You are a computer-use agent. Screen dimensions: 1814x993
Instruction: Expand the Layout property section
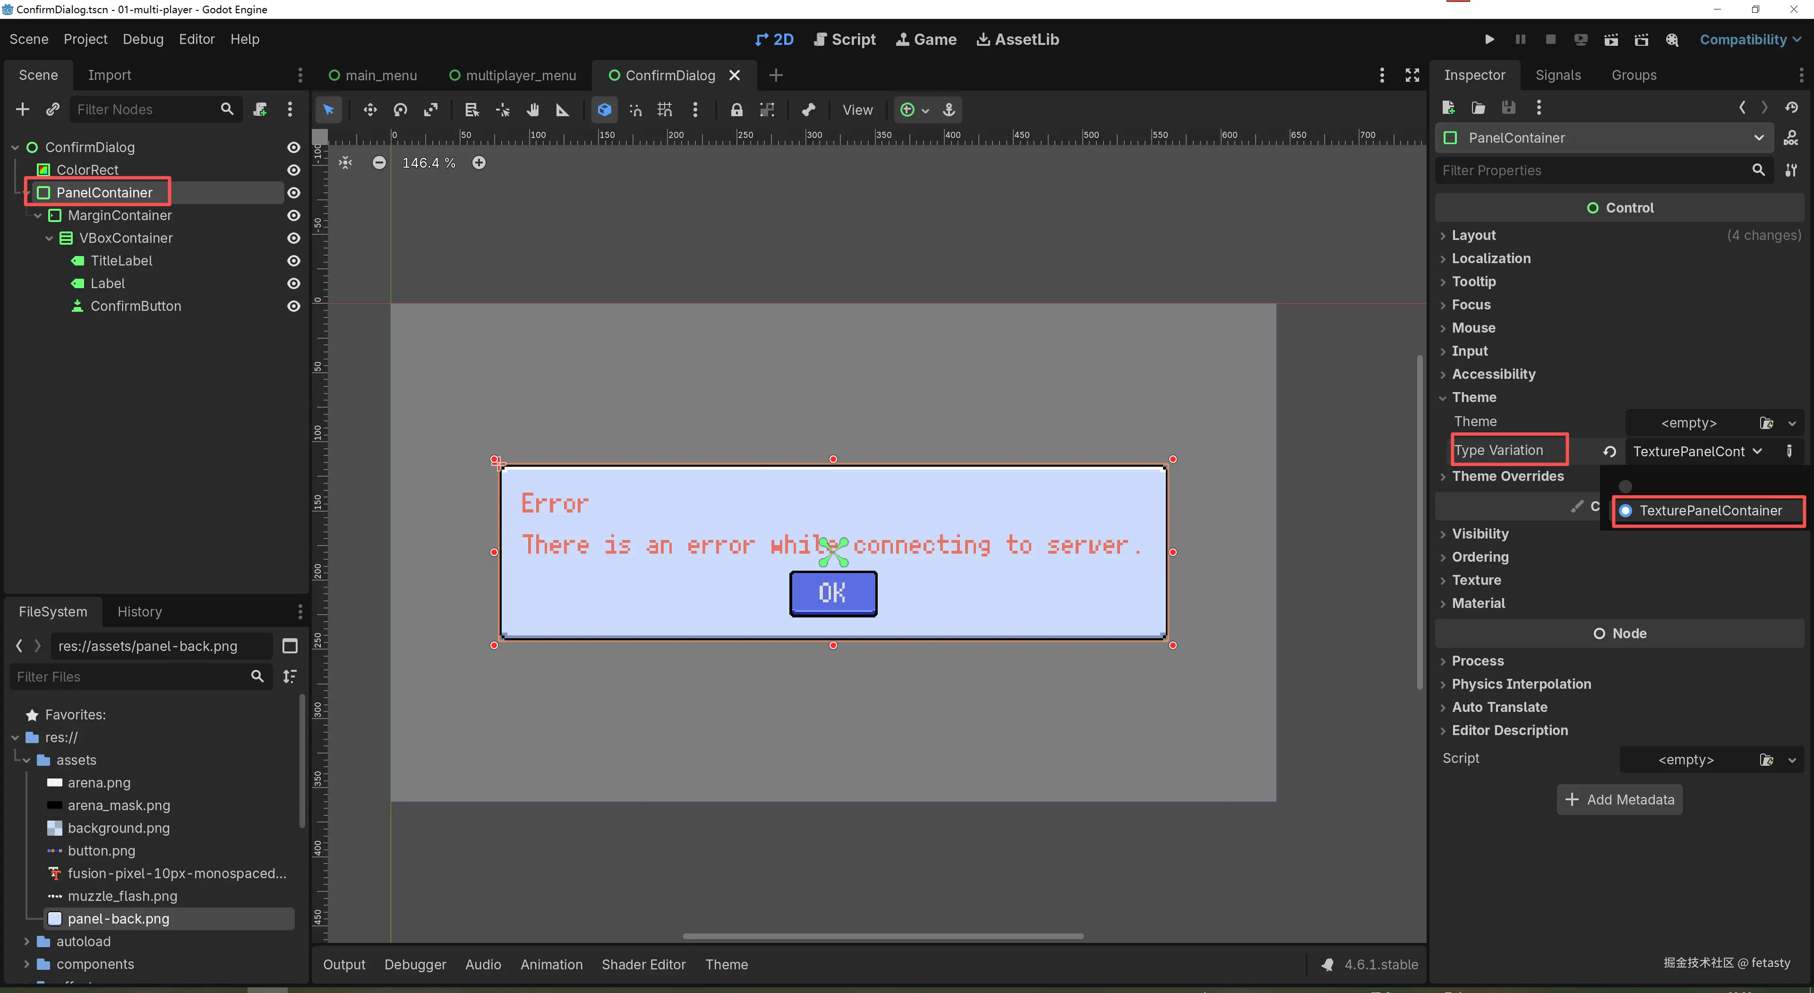tap(1473, 235)
